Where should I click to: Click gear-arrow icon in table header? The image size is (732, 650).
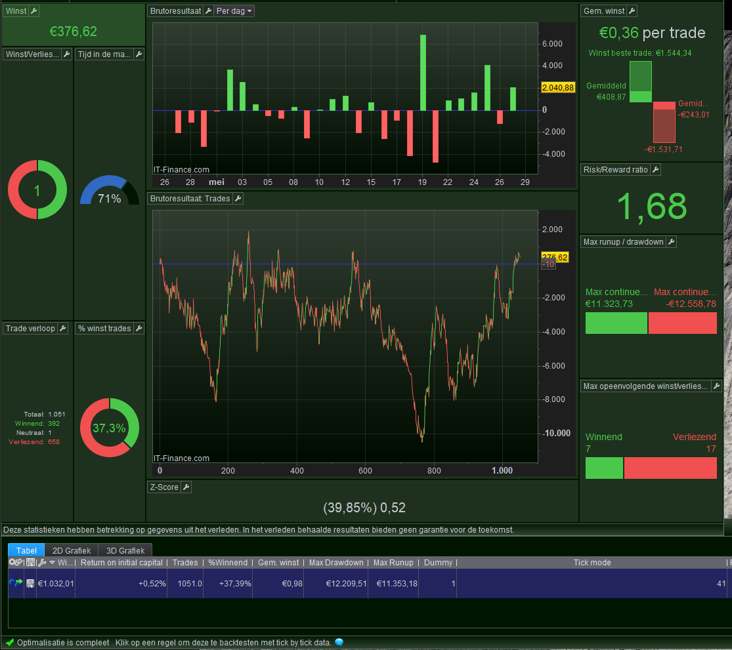(16, 562)
